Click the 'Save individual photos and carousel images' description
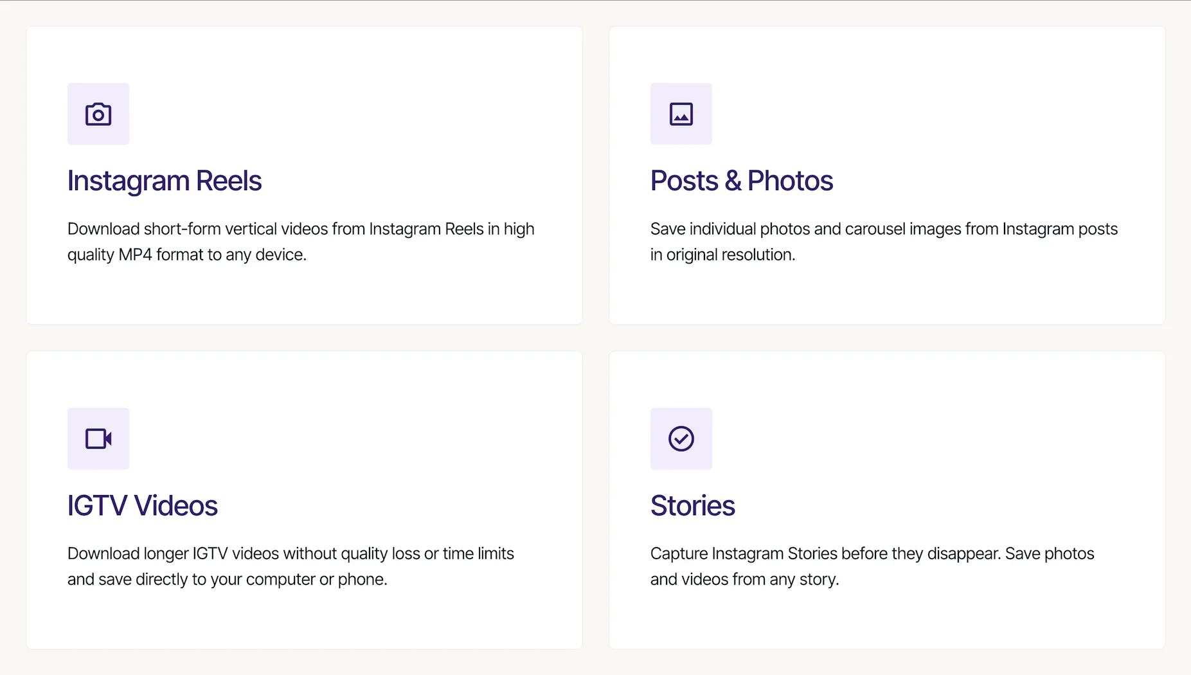 884,242
